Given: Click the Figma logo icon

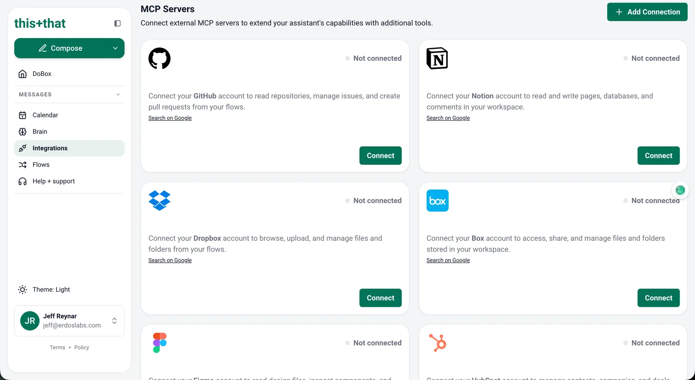Looking at the screenshot, I should click(x=160, y=343).
